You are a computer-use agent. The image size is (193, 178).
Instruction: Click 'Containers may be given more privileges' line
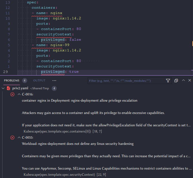pyautogui.click(x=106, y=156)
